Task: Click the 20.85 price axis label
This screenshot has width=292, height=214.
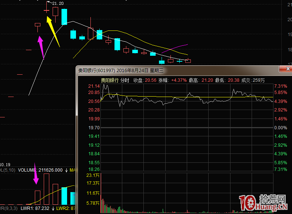Action: point(94,93)
